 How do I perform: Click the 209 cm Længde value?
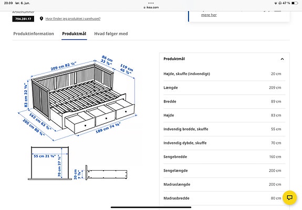pos(275,88)
